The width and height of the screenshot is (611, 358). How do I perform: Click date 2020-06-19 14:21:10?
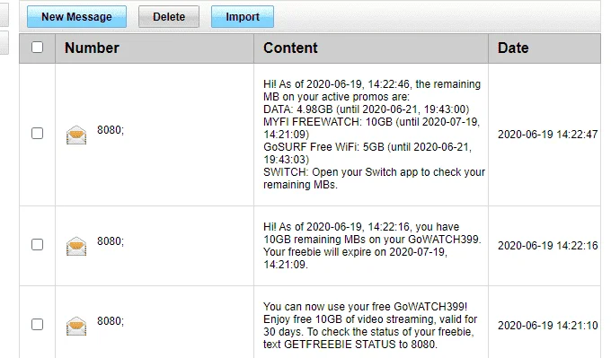pos(547,326)
